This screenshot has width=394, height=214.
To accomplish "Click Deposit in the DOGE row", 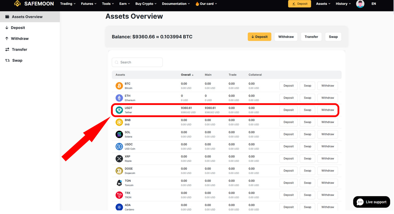I will point(288,171).
